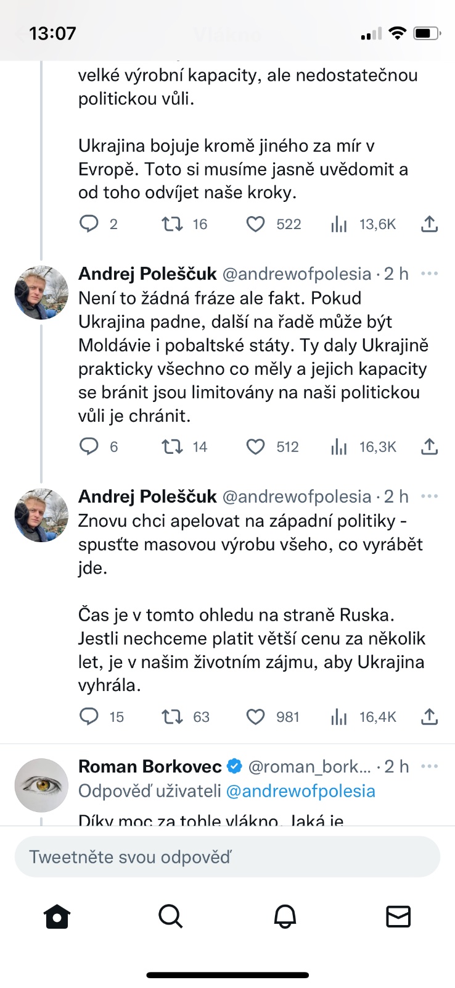The image size is (455, 988).
Task: Open the @andrewofpolesia mention link
Action: [x=300, y=791]
